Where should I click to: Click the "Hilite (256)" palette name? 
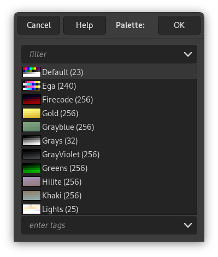tap(62, 182)
